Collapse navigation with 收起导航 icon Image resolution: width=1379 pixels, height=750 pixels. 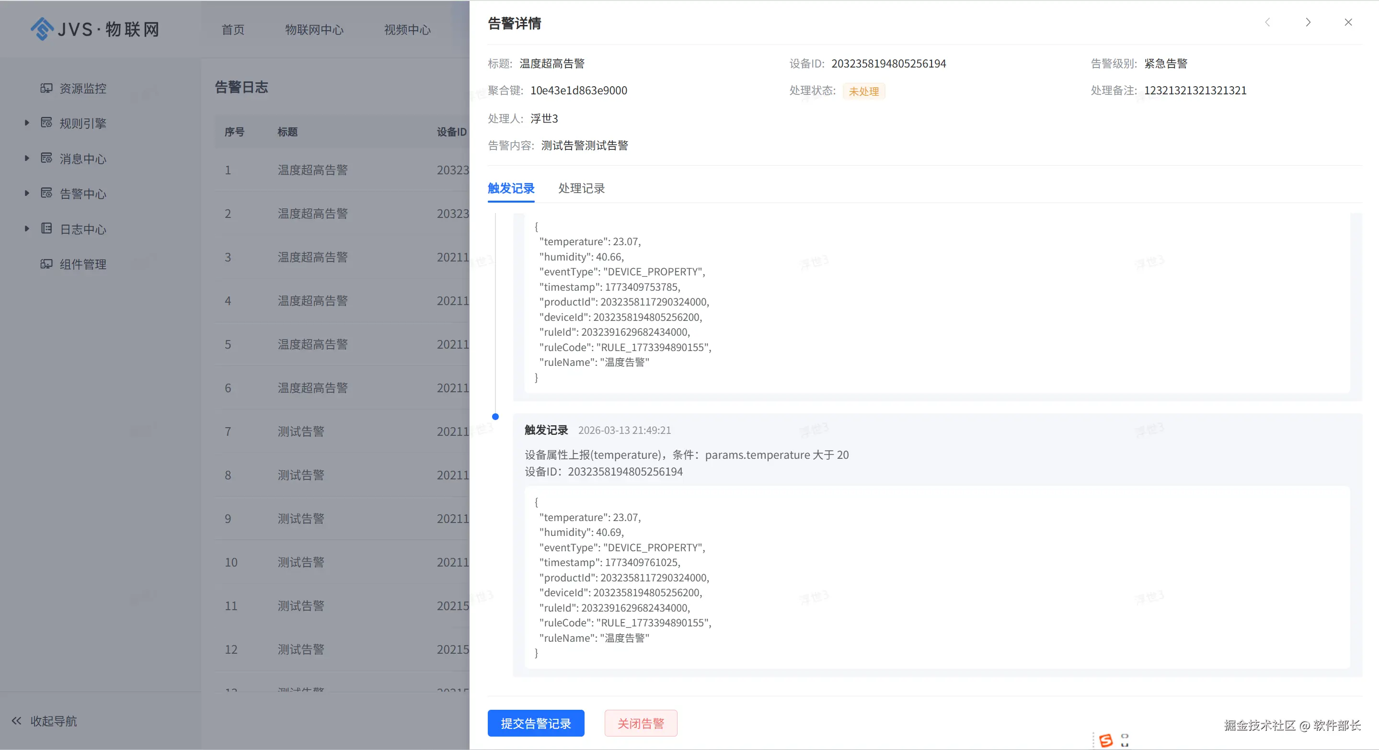point(17,721)
